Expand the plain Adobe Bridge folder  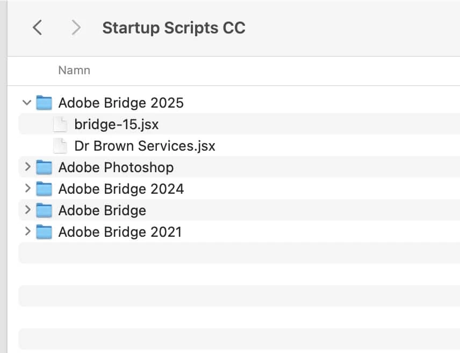27,210
